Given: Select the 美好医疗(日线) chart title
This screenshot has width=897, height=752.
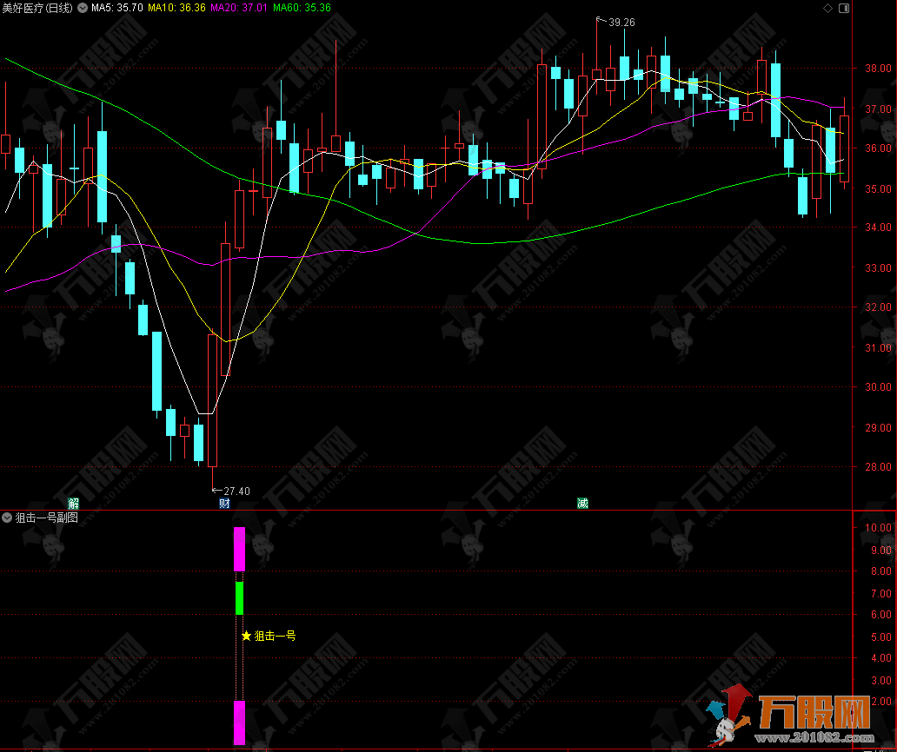Looking at the screenshot, I should point(37,8).
